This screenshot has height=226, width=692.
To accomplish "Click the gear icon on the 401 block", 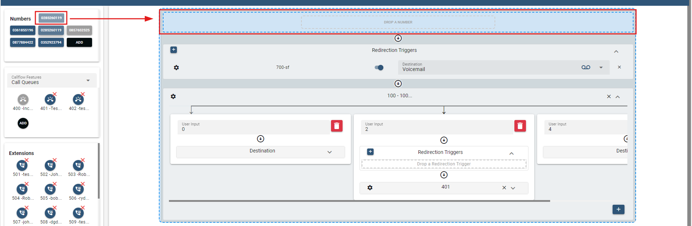I will pos(370,188).
